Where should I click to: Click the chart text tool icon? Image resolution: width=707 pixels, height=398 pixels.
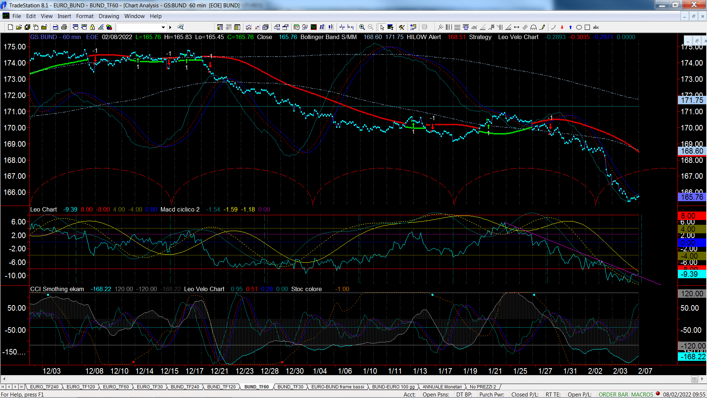391,27
